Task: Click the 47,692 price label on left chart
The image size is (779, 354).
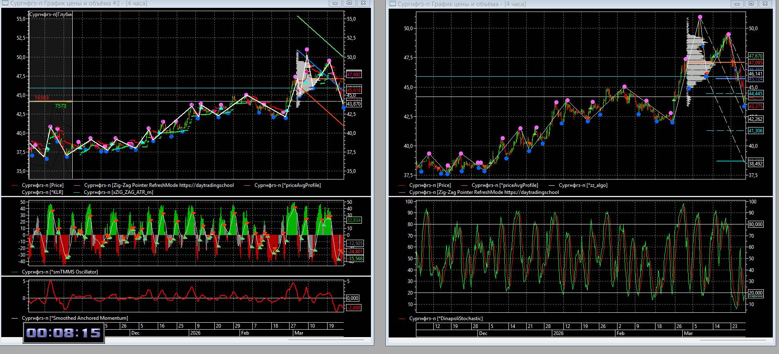Action: (x=354, y=75)
